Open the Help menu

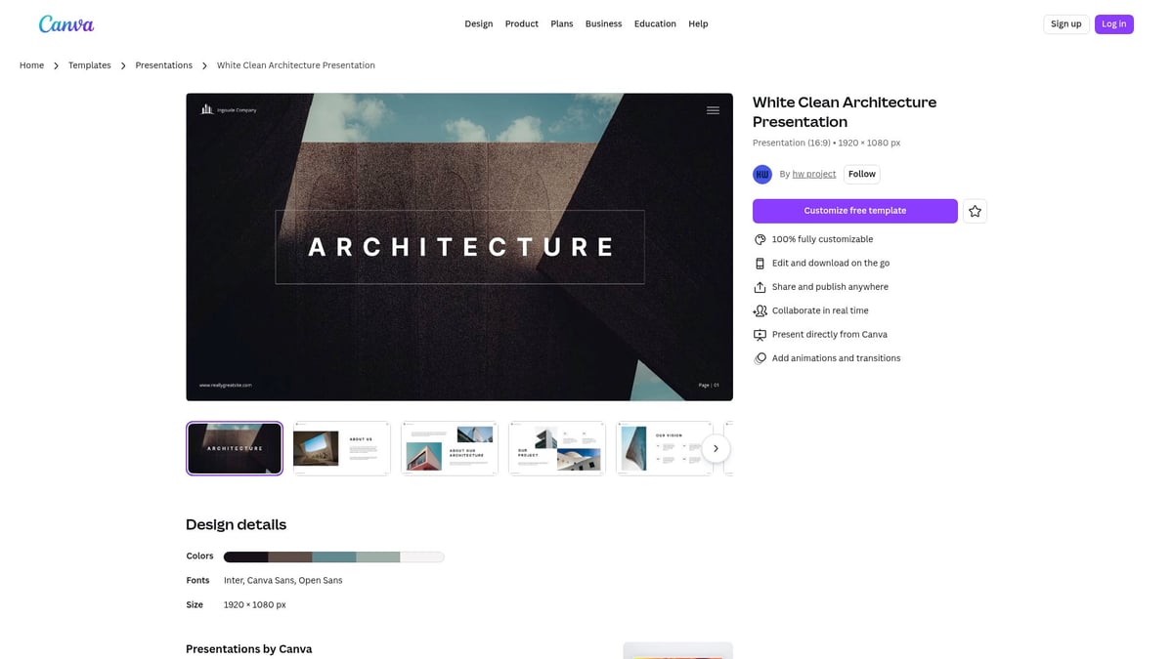coord(698,23)
